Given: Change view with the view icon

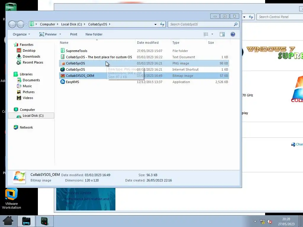Looking at the screenshot, I should (x=206, y=34).
